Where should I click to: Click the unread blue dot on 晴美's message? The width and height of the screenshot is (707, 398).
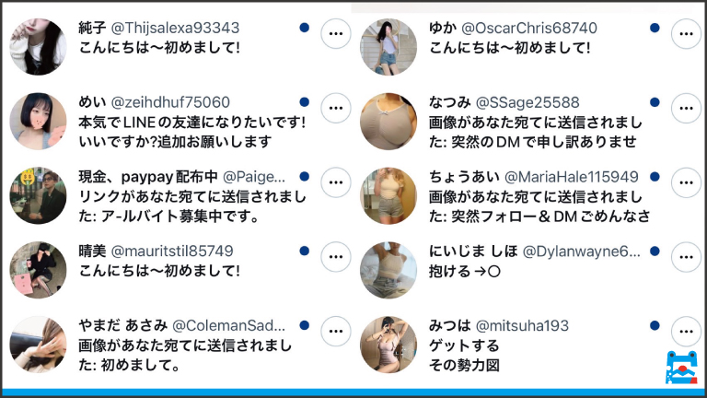pyautogui.click(x=305, y=251)
